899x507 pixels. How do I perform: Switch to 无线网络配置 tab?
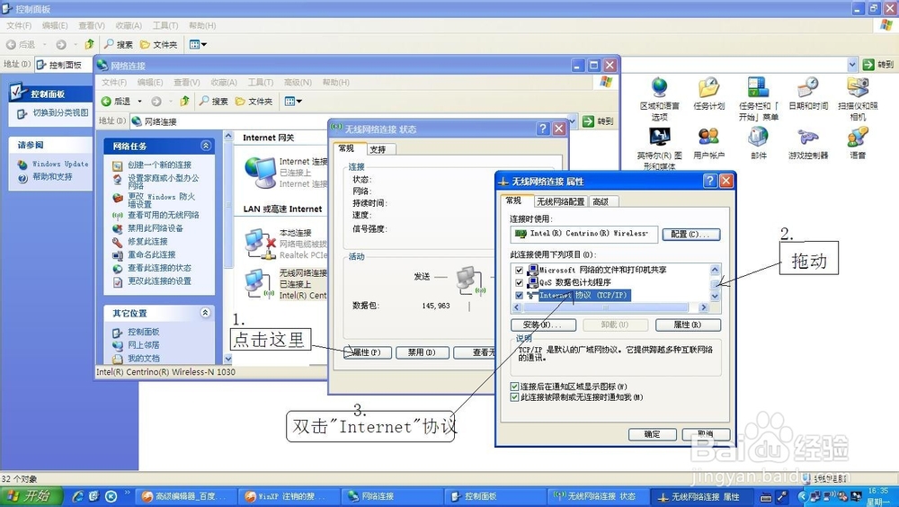(560, 201)
